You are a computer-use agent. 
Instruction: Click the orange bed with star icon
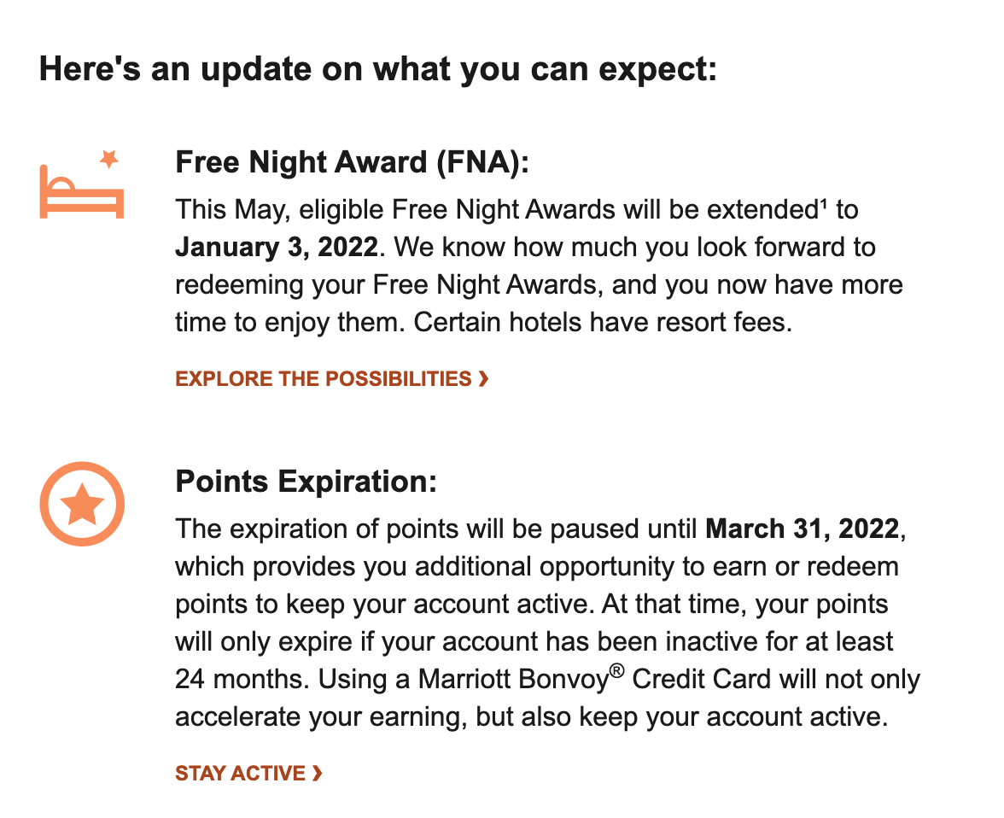[x=81, y=184]
